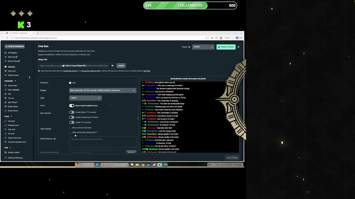The width and height of the screenshot is (355, 199).
Task: Reload the page in the browser
Action: [x=7, y=38]
